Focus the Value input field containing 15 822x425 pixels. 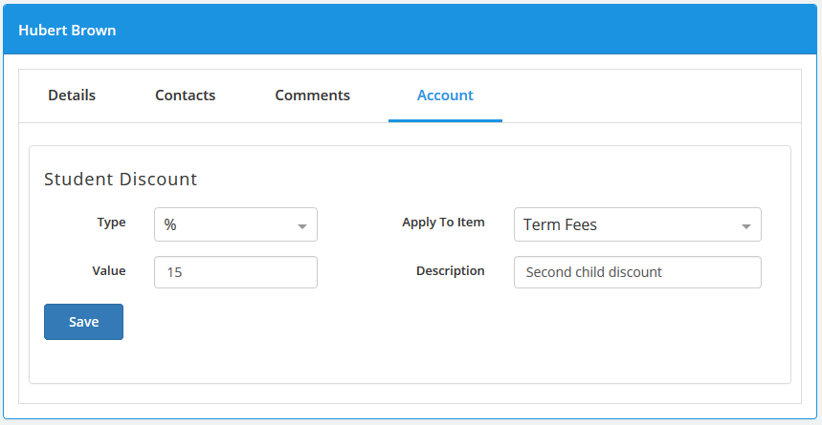(x=236, y=272)
